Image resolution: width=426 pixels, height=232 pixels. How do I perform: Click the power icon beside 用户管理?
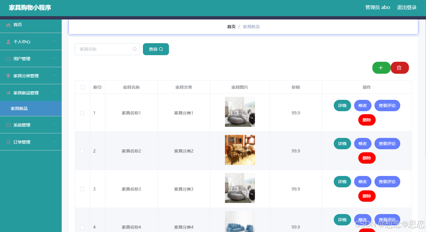8,59
